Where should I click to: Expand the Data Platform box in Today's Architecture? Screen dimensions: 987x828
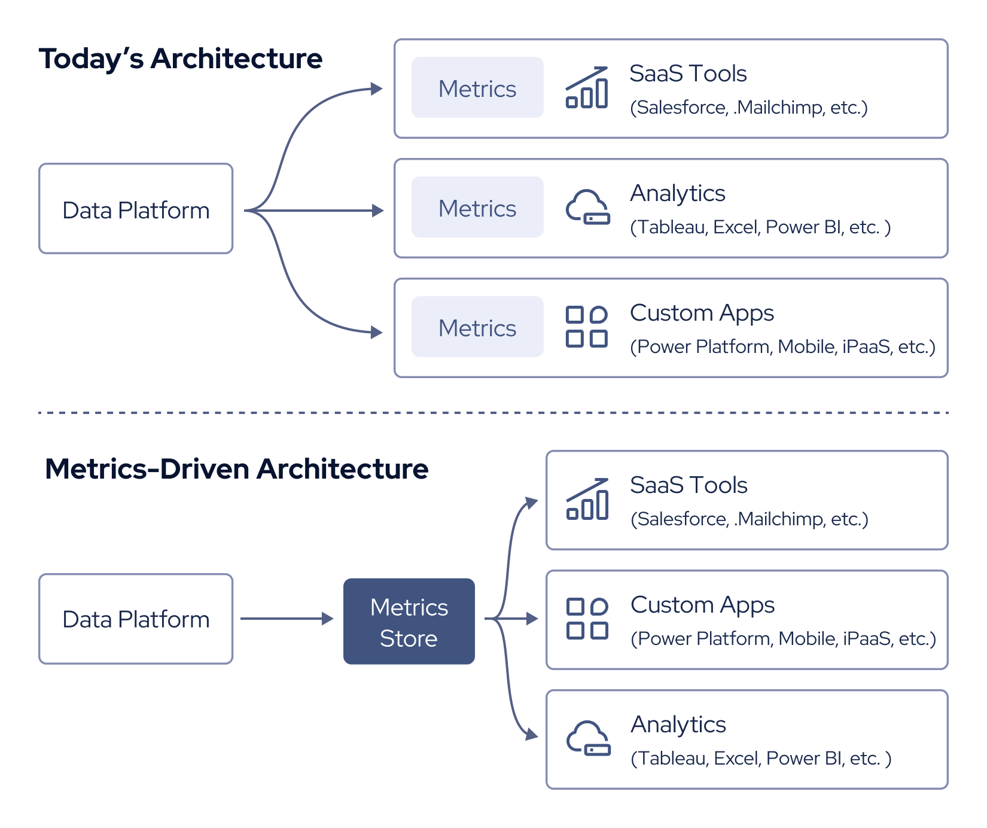[x=135, y=209]
